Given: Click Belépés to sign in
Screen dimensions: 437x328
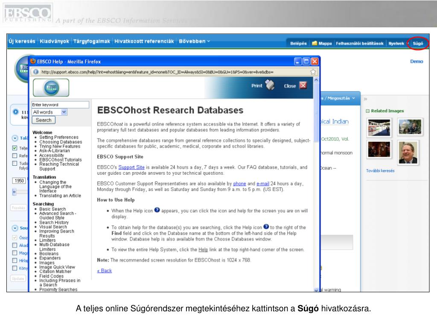Looking at the screenshot, I should pyautogui.click(x=298, y=43).
